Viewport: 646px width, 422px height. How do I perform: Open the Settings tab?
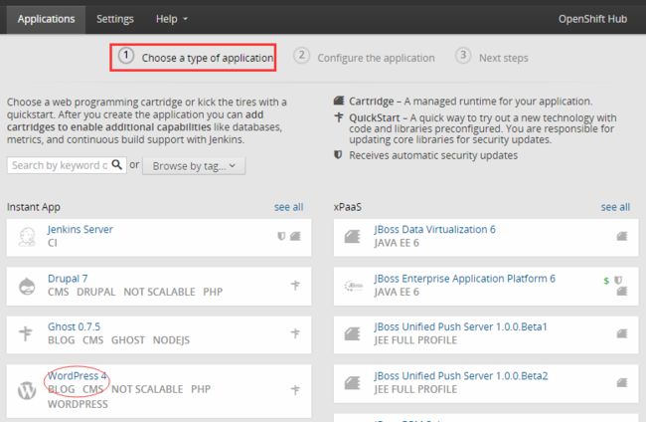point(115,19)
